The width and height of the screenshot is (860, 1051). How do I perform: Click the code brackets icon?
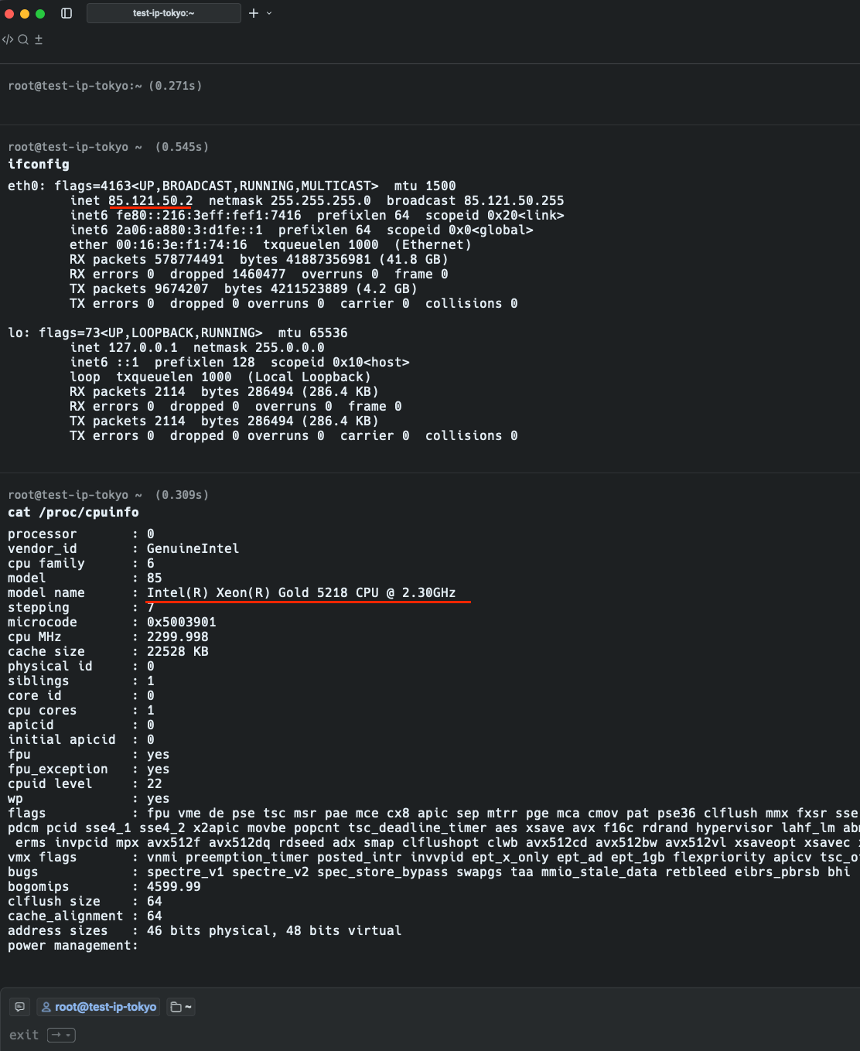[8, 39]
